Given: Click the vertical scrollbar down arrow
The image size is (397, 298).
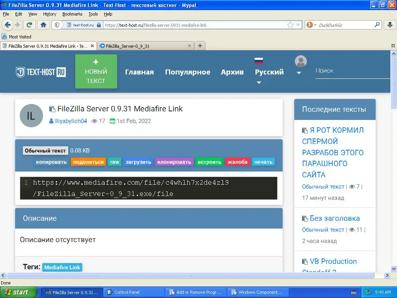Looking at the screenshot, I should (394, 269).
